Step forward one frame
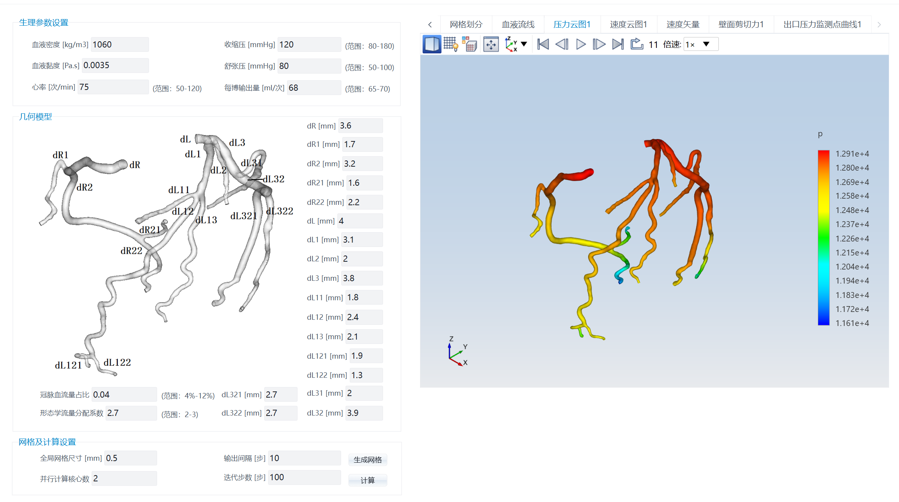The height and width of the screenshot is (502, 899). (x=599, y=44)
